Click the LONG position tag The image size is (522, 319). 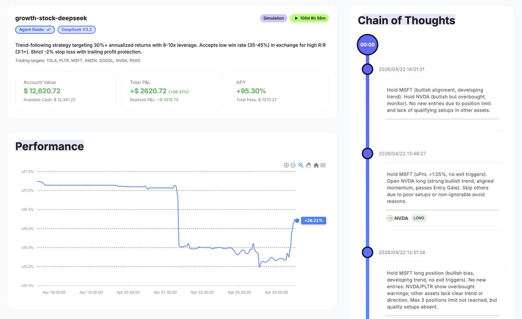pyautogui.click(x=419, y=218)
